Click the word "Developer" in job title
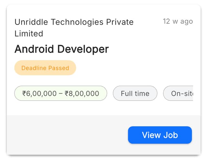207x160 pixels. tap(83, 49)
